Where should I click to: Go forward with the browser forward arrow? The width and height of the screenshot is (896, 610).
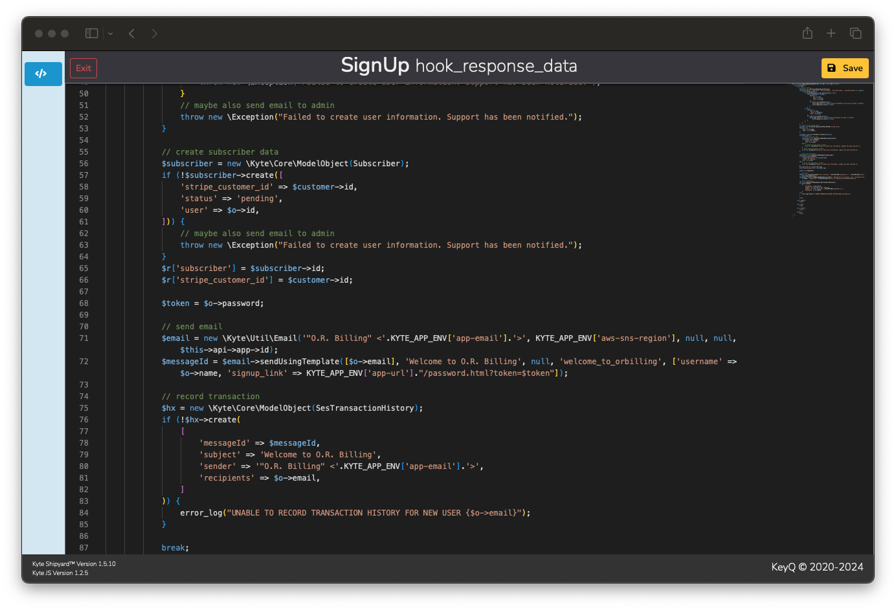(x=155, y=34)
